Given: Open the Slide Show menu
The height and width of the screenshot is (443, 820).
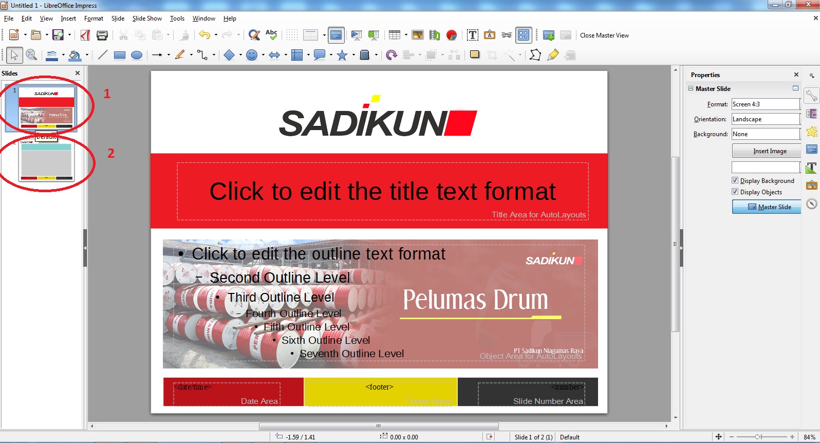Looking at the screenshot, I should (147, 19).
